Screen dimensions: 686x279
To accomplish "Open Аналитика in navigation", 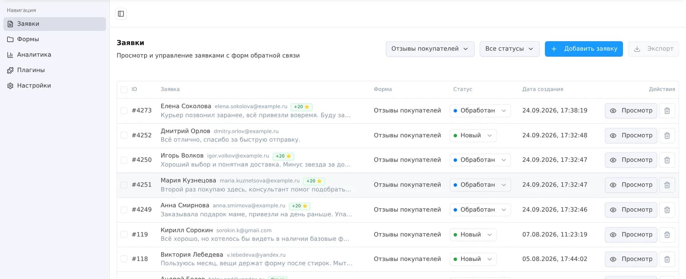I will (x=54, y=55).
